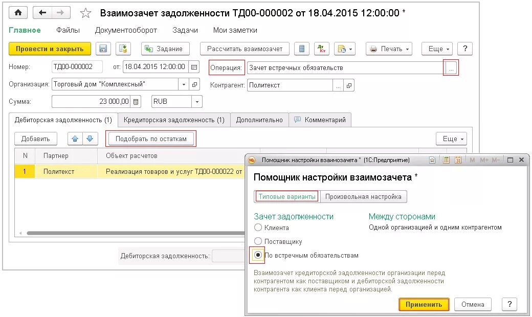Open the date calendar picker icon
Viewport: 532px width, 317px height.
pos(194,67)
